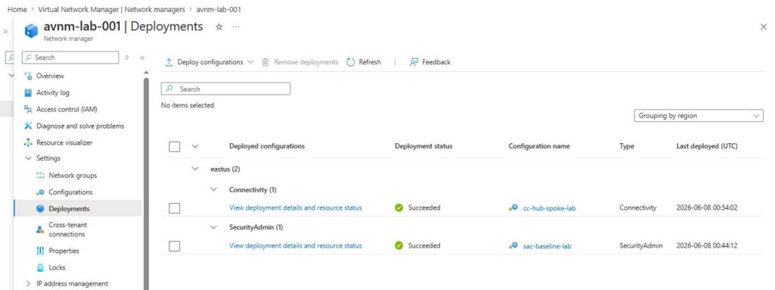Screen dimensions: 775x290
Task: Close the Deployments blade with the X
Action: coord(763,27)
